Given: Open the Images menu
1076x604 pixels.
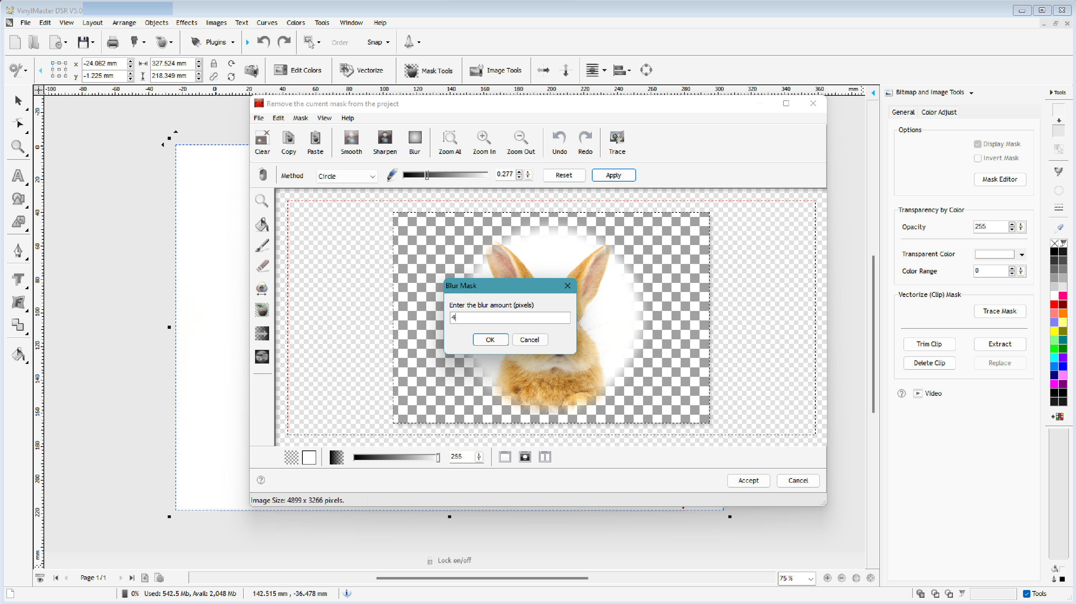Looking at the screenshot, I should click(x=216, y=22).
